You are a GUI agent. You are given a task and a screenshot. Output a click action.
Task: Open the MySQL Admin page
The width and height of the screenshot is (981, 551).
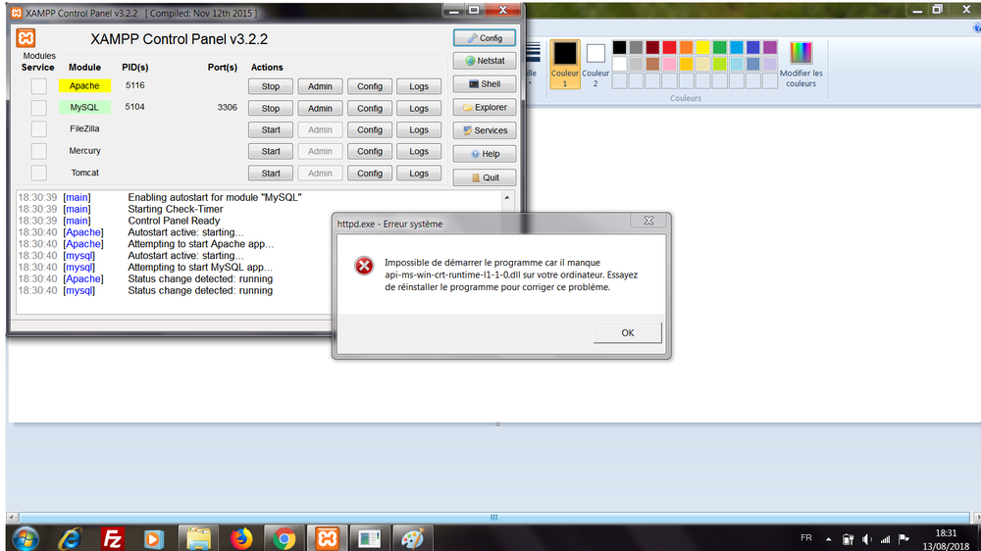pos(320,108)
